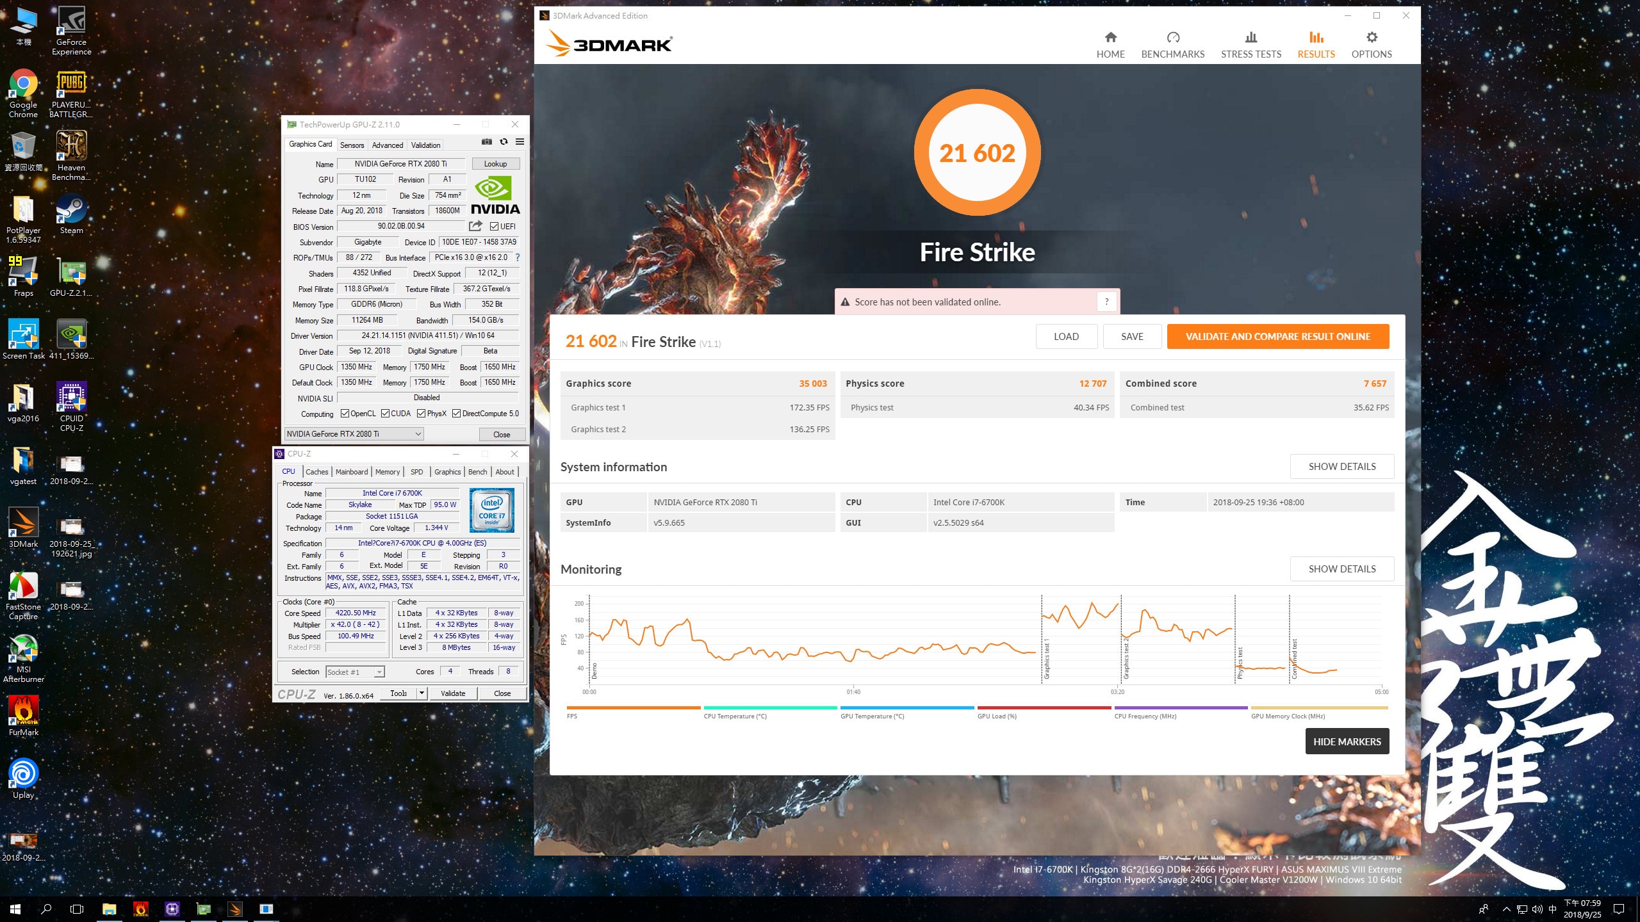Open CPU-Z SPD tab

click(416, 472)
